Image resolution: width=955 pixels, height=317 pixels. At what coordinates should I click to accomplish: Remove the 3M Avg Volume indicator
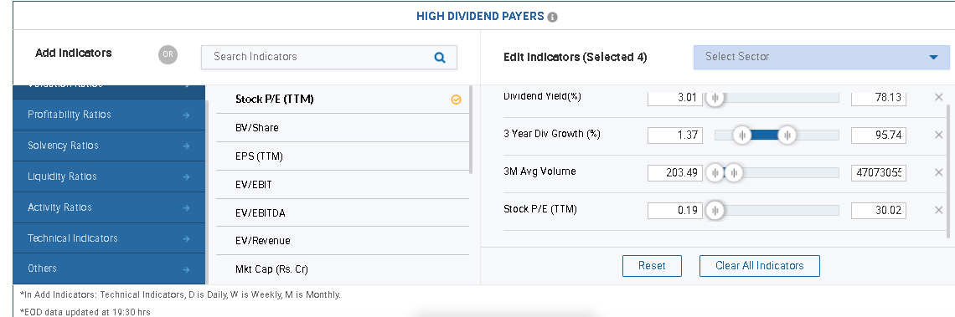click(938, 173)
